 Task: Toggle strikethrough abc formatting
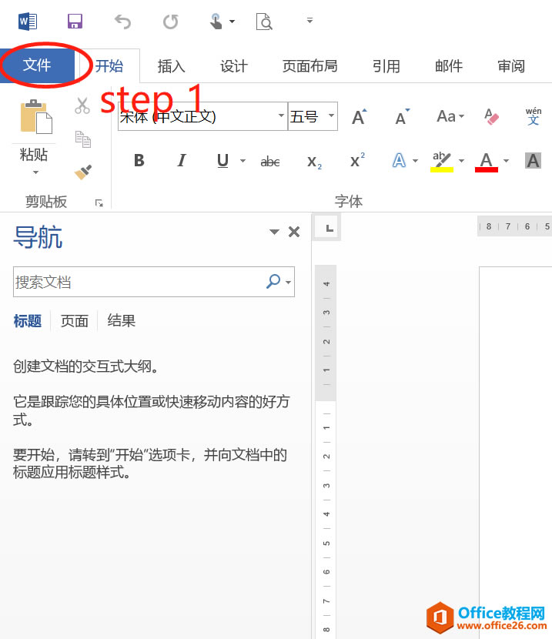(x=270, y=162)
